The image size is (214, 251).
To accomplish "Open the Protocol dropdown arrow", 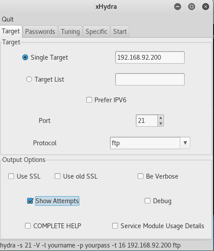I will point(185,143).
